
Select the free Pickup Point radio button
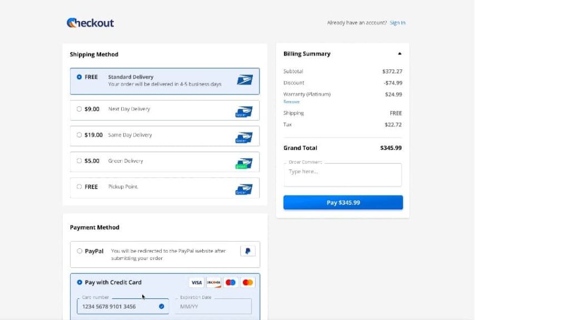79,187
